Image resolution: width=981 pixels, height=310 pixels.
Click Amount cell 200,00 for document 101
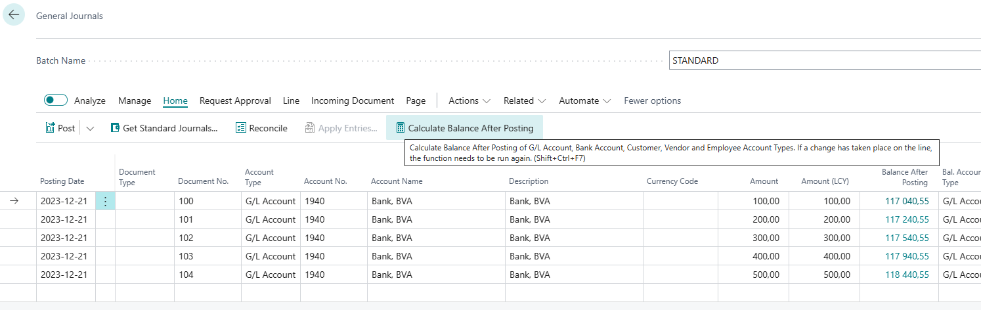[754, 219]
